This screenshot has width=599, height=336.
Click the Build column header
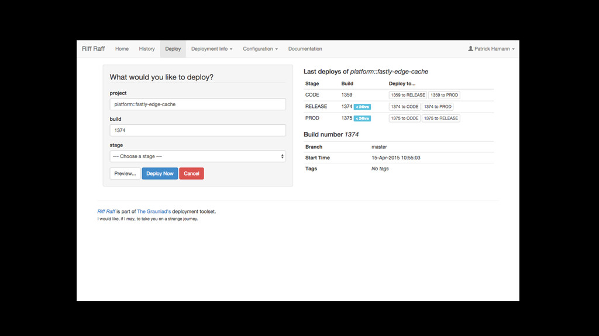347,83
